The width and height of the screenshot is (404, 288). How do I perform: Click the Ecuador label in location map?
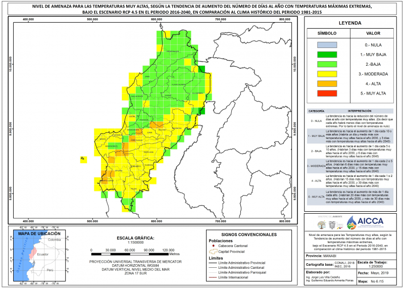[42, 255]
